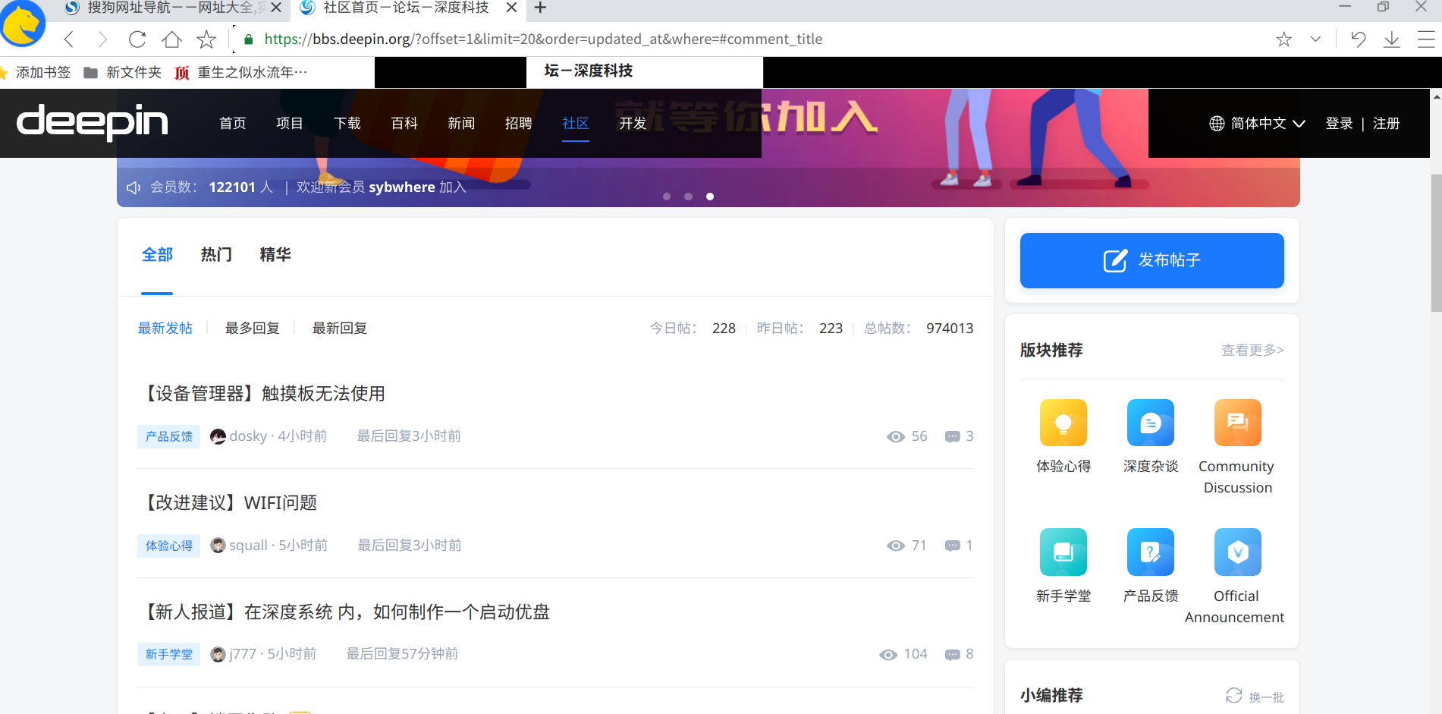This screenshot has height=714, width=1442.
Task: Open the Community Discussion section icon
Action: click(1237, 423)
